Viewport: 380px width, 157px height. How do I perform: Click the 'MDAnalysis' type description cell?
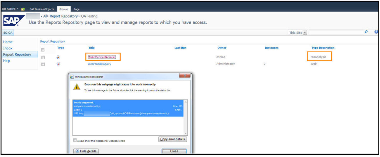[319, 57]
